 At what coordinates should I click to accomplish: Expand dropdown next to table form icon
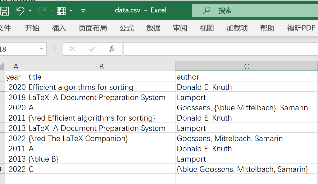tap(71, 10)
